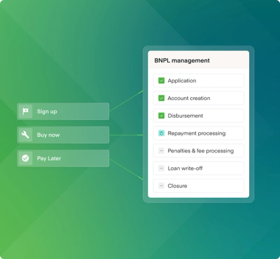
Task: Select the Loan write-off list item
Action: coord(198,168)
